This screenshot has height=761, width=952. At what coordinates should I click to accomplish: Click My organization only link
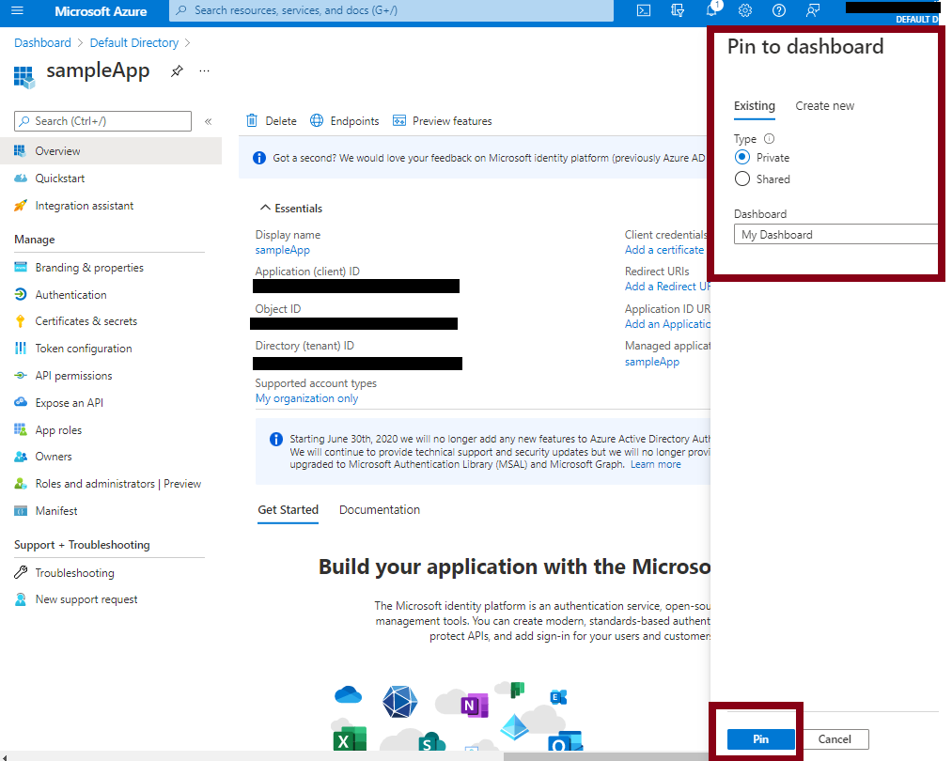pyautogui.click(x=306, y=398)
